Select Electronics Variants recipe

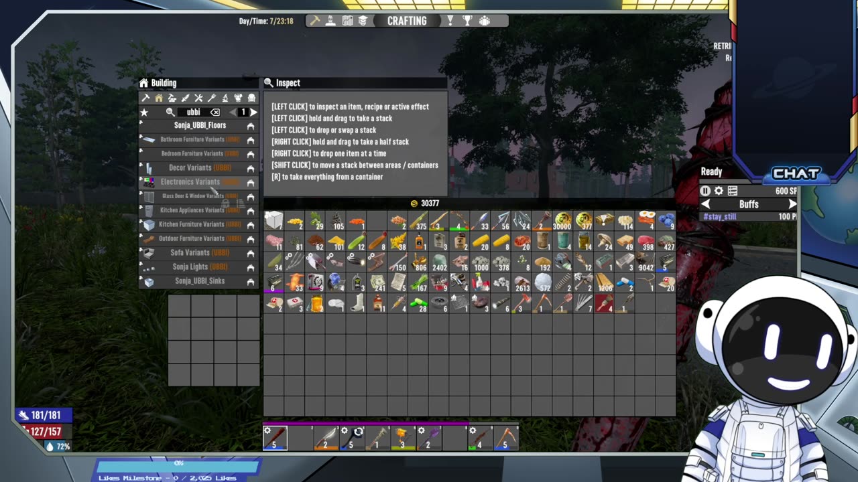[199, 182]
